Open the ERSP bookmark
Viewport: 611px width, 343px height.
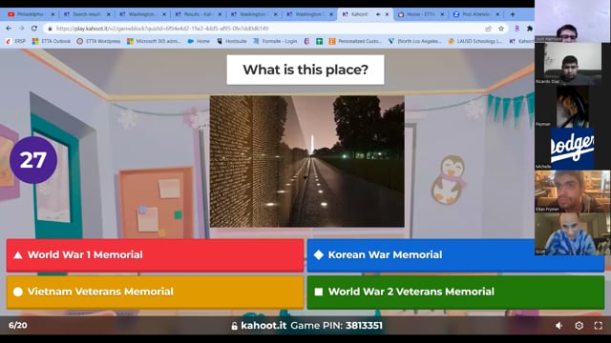point(15,41)
